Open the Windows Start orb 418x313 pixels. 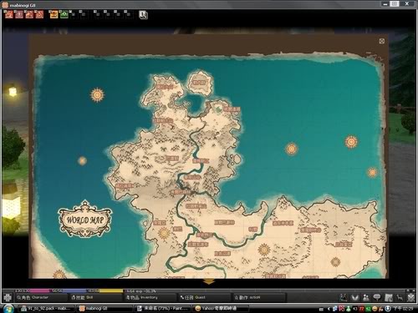8,308
